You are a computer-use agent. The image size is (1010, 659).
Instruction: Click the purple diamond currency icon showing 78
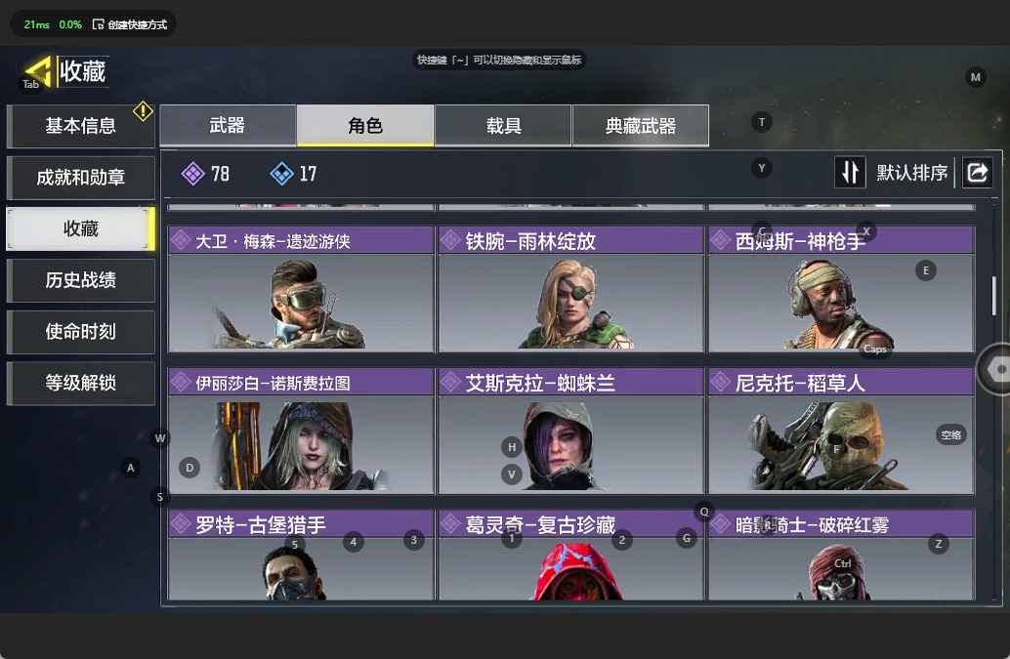pos(193,174)
